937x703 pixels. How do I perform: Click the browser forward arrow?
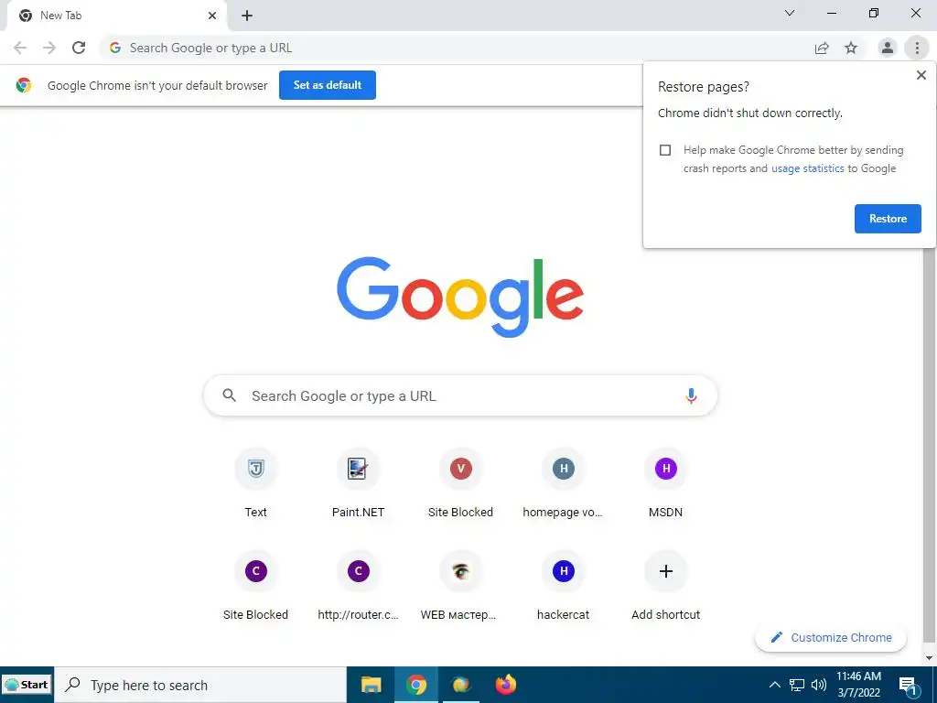click(49, 48)
